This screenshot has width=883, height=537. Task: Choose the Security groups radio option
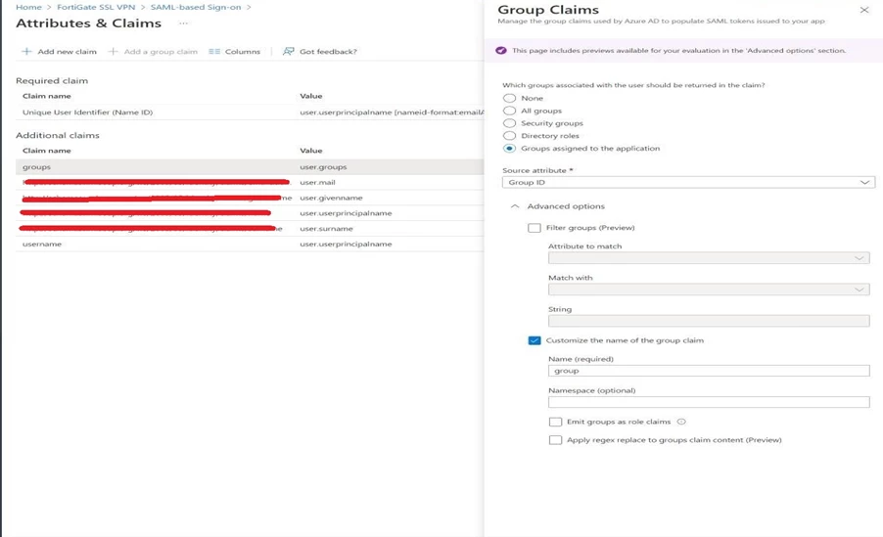pyautogui.click(x=509, y=123)
